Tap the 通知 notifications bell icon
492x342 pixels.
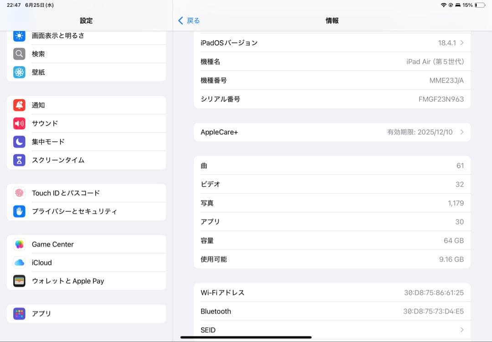(19, 105)
